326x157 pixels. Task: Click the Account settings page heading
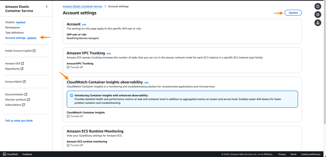80,13
